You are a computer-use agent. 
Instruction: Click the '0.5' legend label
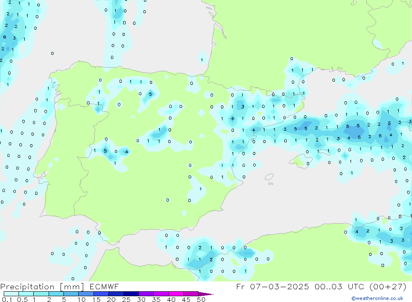coord(22,300)
